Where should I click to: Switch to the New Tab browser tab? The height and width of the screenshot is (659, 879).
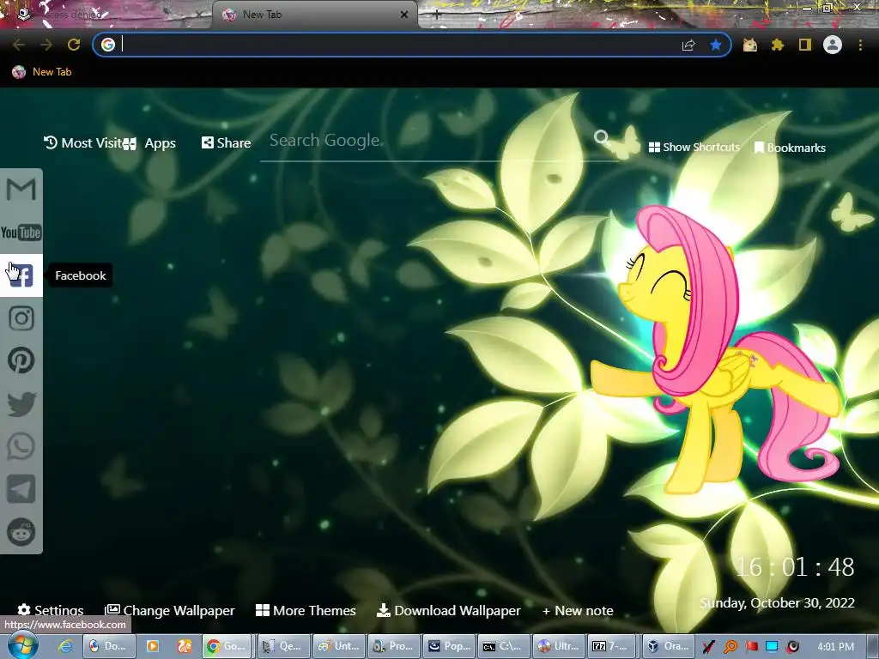click(x=314, y=15)
